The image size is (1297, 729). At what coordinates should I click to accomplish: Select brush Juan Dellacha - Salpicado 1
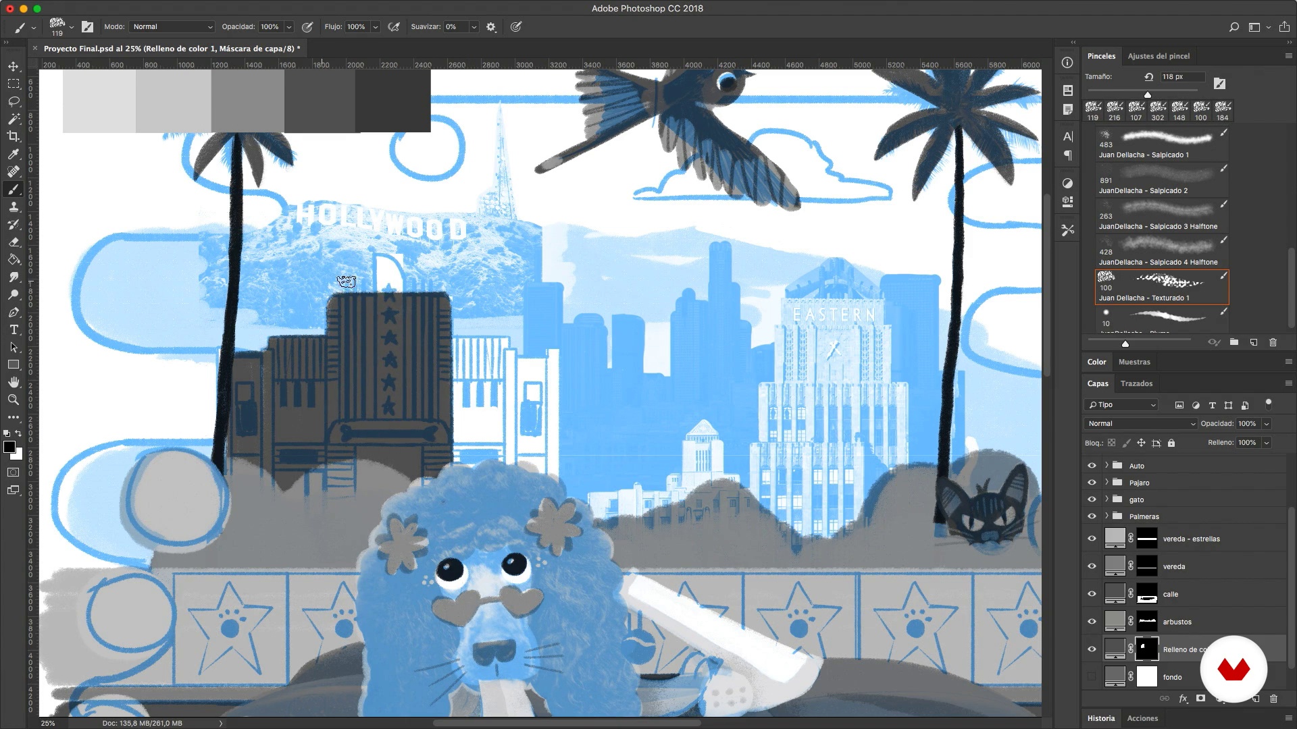(1162, 144)
